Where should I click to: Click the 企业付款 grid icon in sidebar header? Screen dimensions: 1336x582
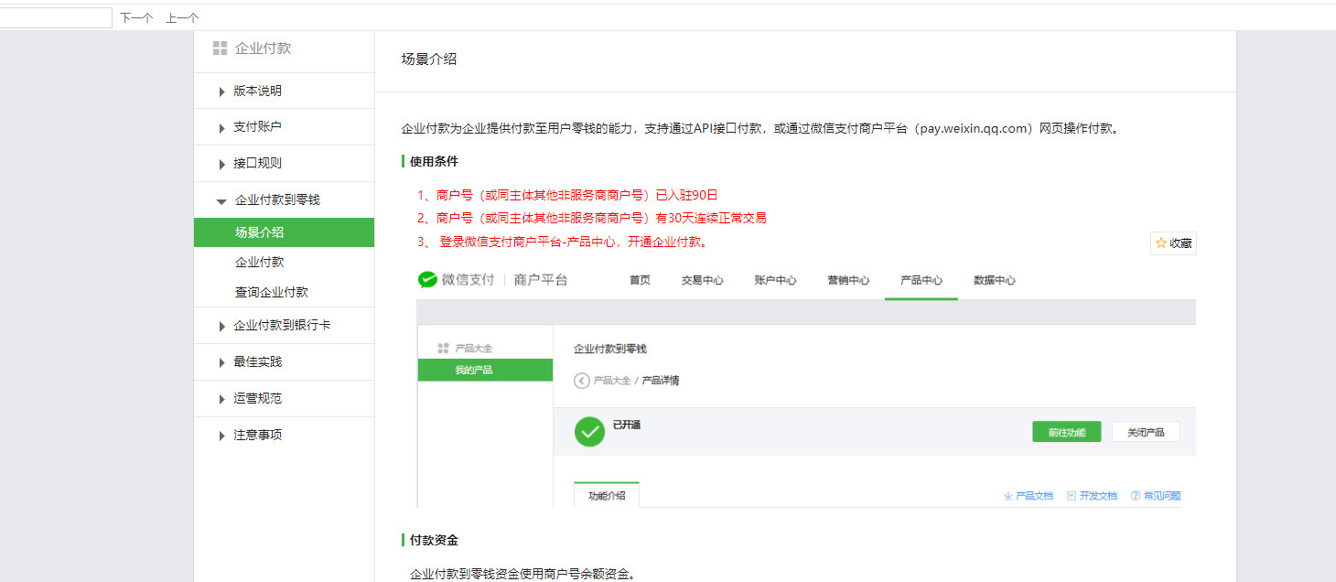220,48
